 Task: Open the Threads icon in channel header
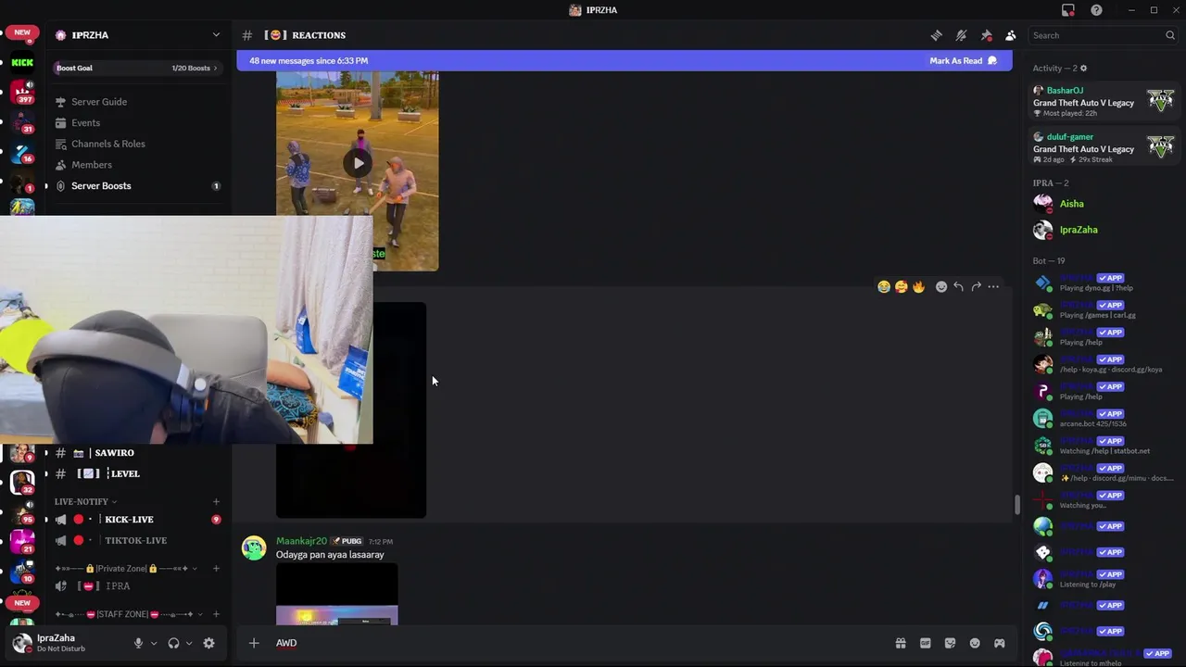937,35
